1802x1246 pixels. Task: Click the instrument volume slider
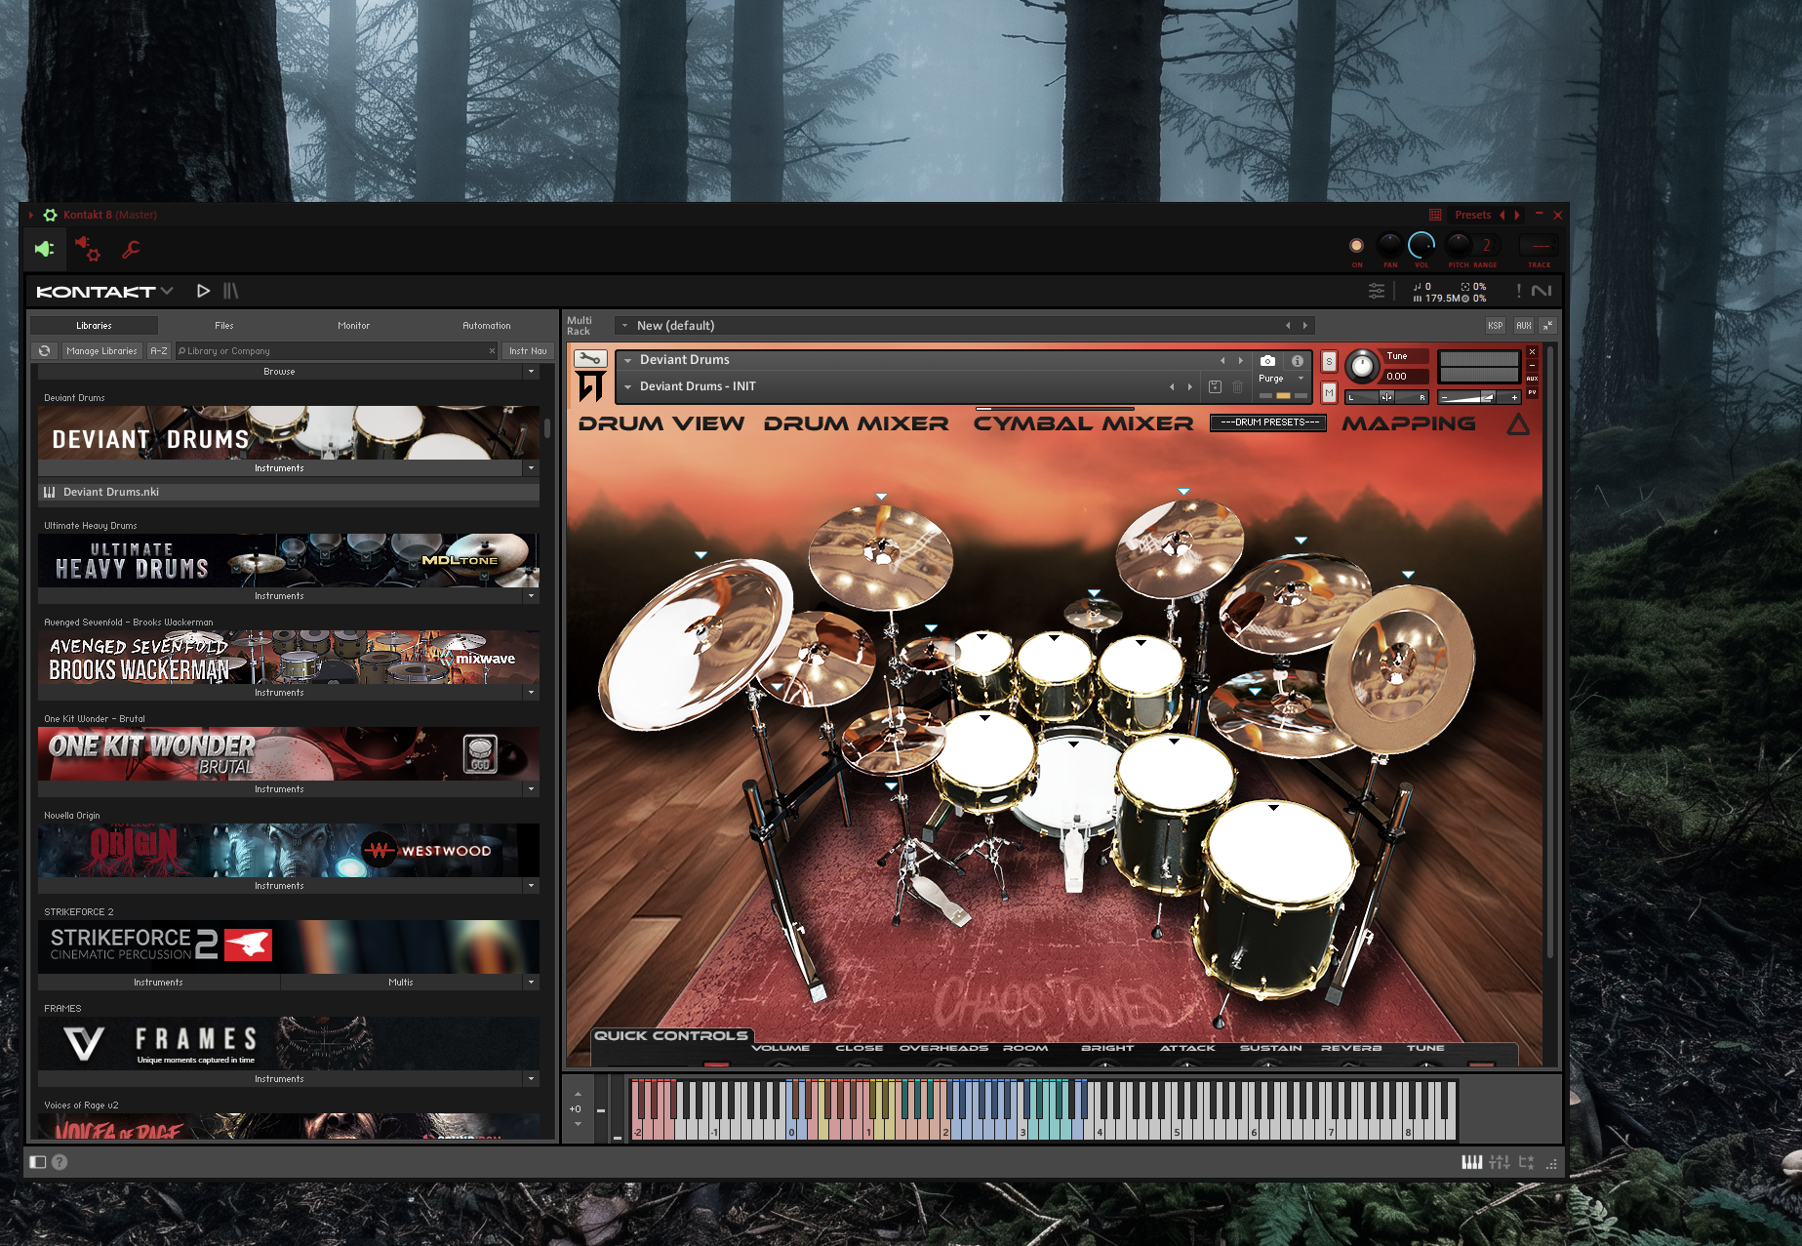1479,397
